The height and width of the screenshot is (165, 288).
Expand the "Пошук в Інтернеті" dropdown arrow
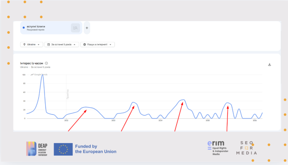click(x=110, y=44)
